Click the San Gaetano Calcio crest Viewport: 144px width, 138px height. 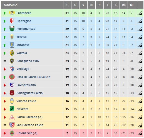(x=12, y=125)
